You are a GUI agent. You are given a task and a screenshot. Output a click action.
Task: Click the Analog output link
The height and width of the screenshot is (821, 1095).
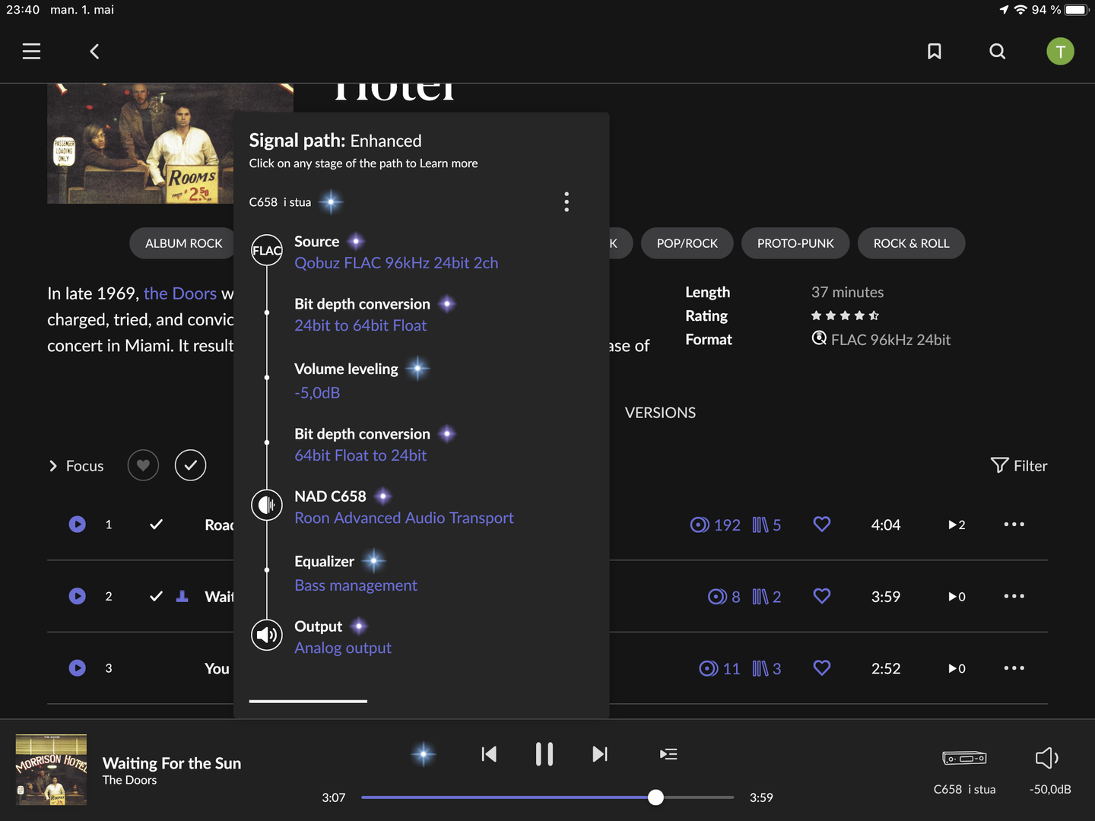click(343, 648)
